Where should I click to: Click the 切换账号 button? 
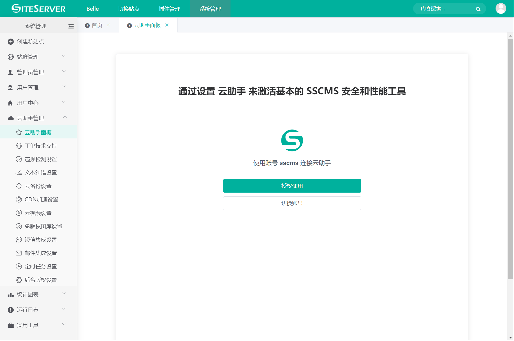click(x=292, y=203)
